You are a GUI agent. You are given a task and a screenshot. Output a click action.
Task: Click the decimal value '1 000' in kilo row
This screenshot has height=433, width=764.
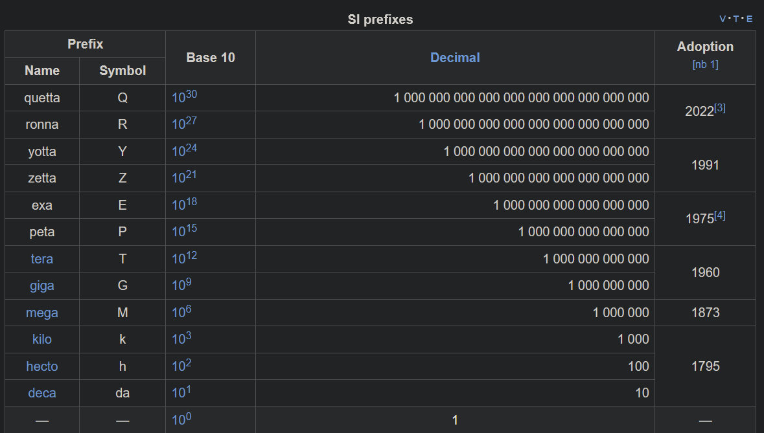[x=633, y=339]
